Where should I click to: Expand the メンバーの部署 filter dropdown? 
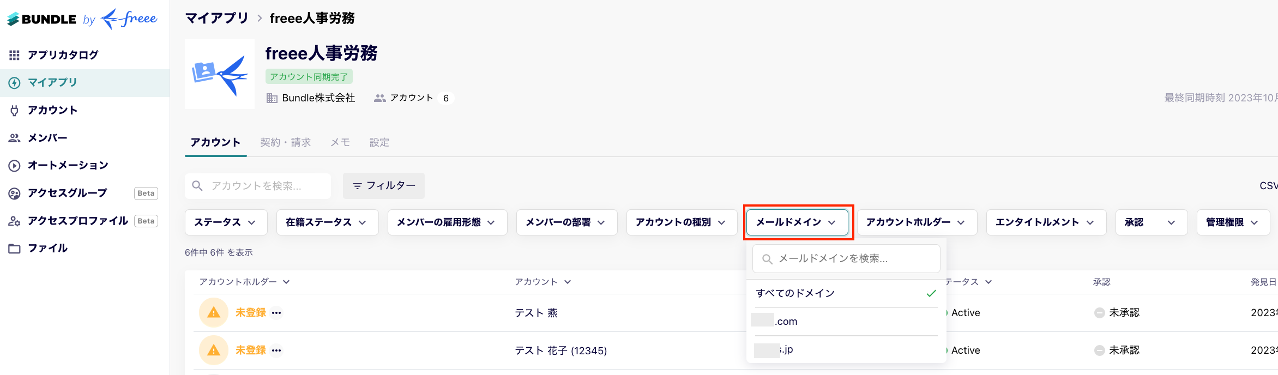pyautogui.click(x=567, y=222)
